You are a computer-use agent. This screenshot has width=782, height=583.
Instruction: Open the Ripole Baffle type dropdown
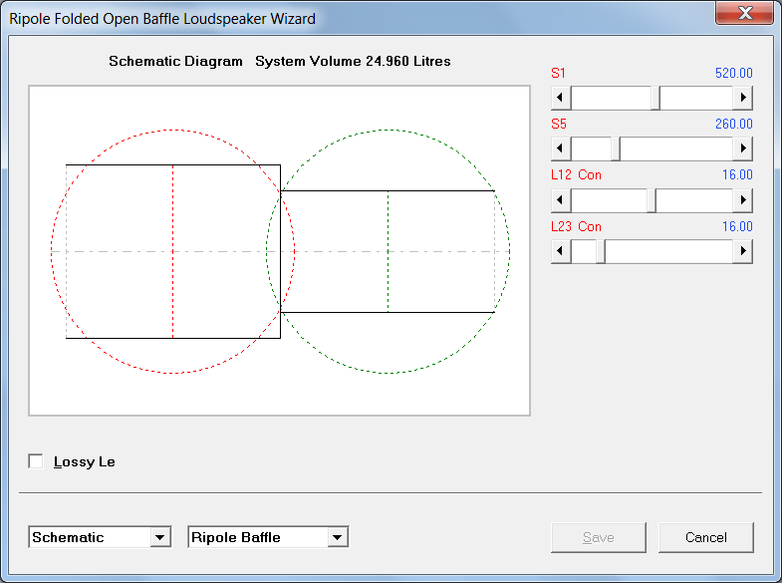point(337,537)
